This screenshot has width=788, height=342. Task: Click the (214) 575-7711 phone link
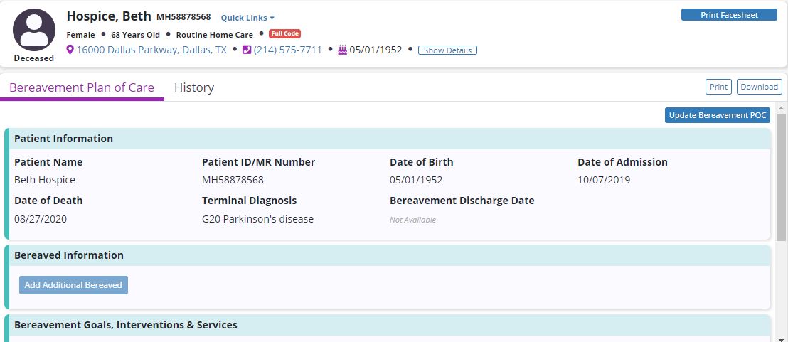(287, 50)
